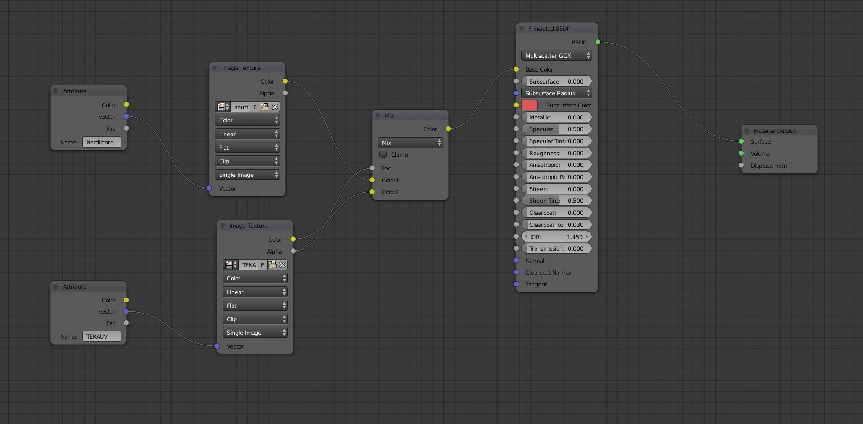Open the Mix blend type dropdown

pos(410,143)
